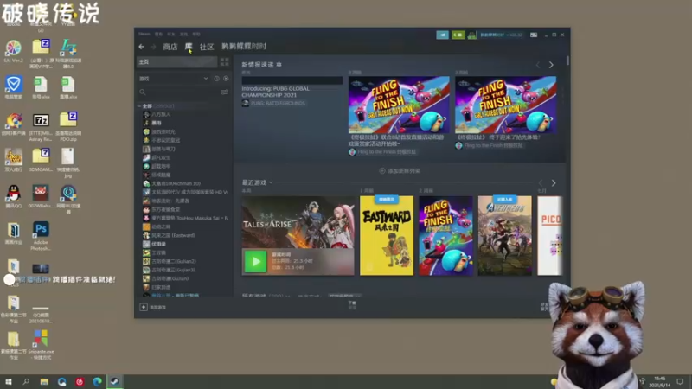Open the green inbox notification icon
Viewport: 692px width, 389px height.
pos(458,35)
